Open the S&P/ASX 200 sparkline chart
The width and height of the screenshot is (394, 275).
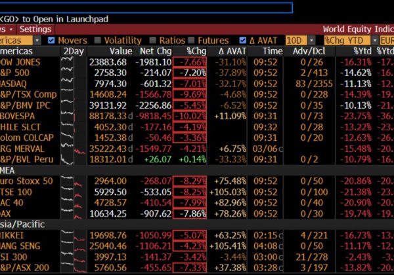pyautogui.click(x=74, y=268)
